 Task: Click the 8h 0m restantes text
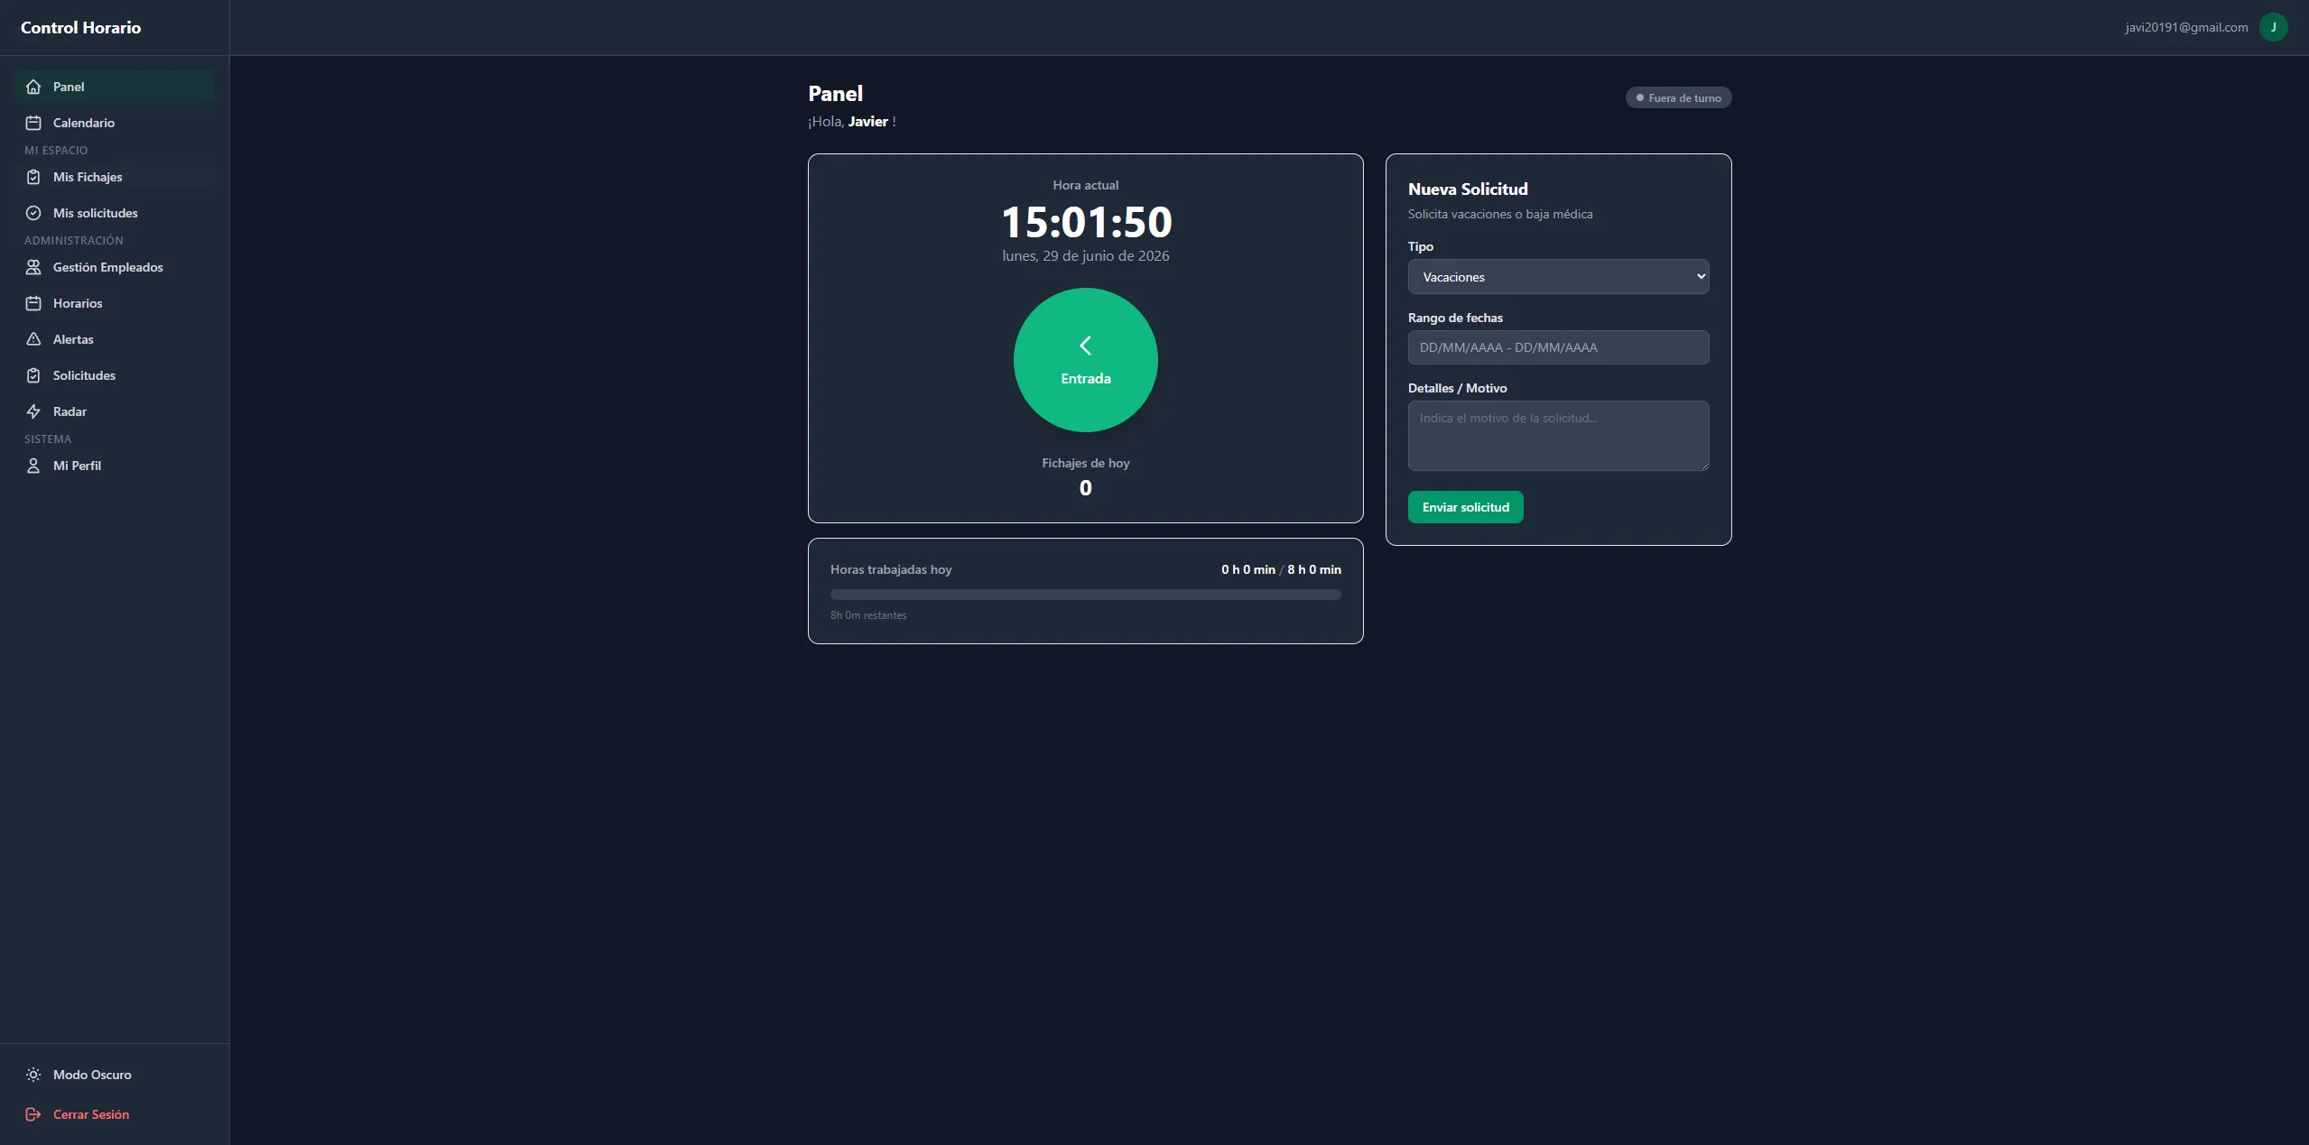(x=868, y=615)
